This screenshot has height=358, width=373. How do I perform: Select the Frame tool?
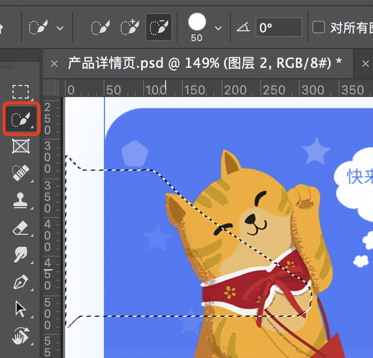[20, 146]
